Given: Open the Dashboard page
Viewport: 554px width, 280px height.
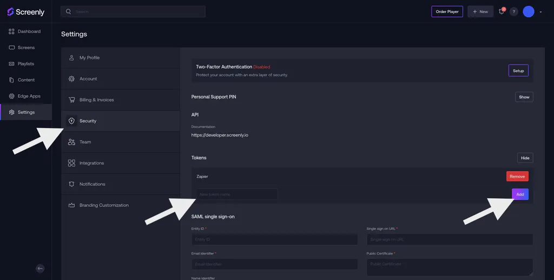Looking at the screenshot, I should tap(26, 31).
